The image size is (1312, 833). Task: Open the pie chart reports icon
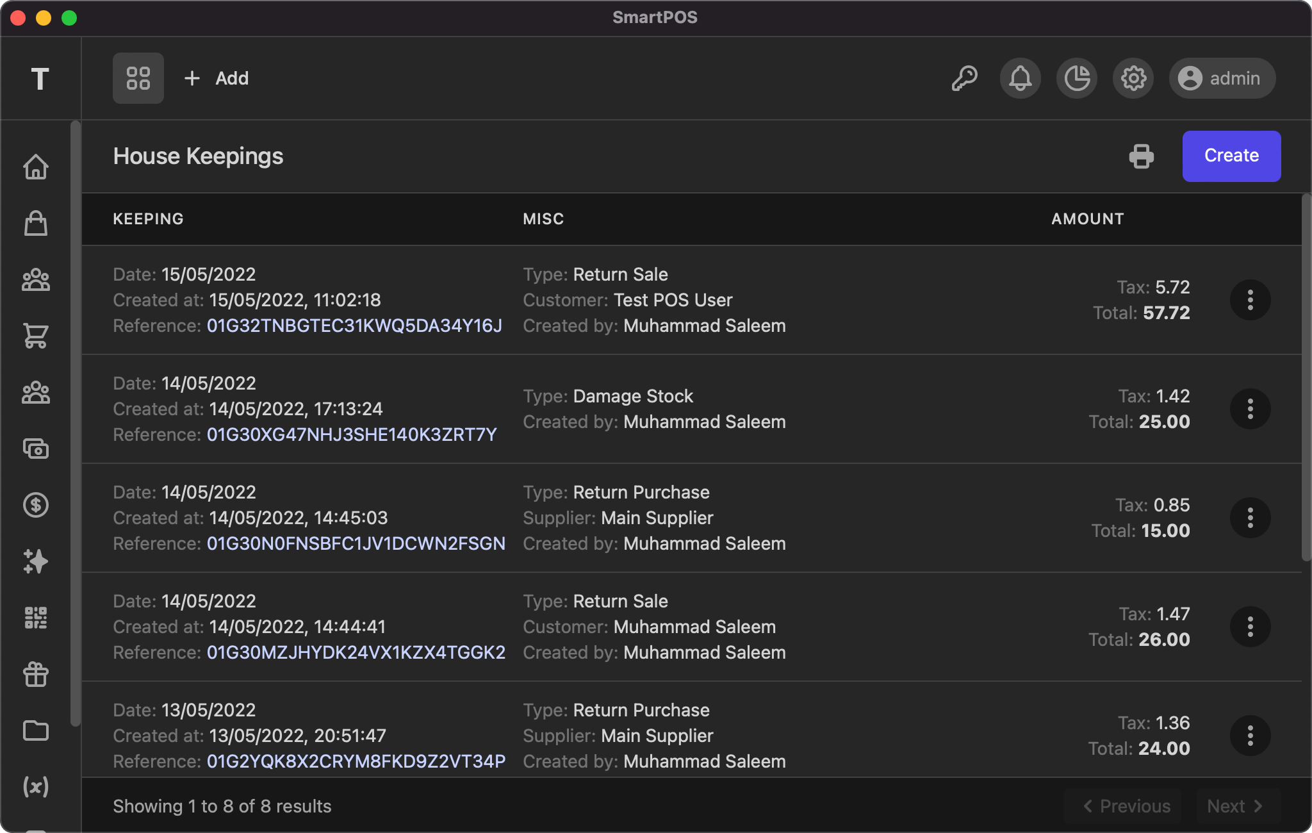1077,78
